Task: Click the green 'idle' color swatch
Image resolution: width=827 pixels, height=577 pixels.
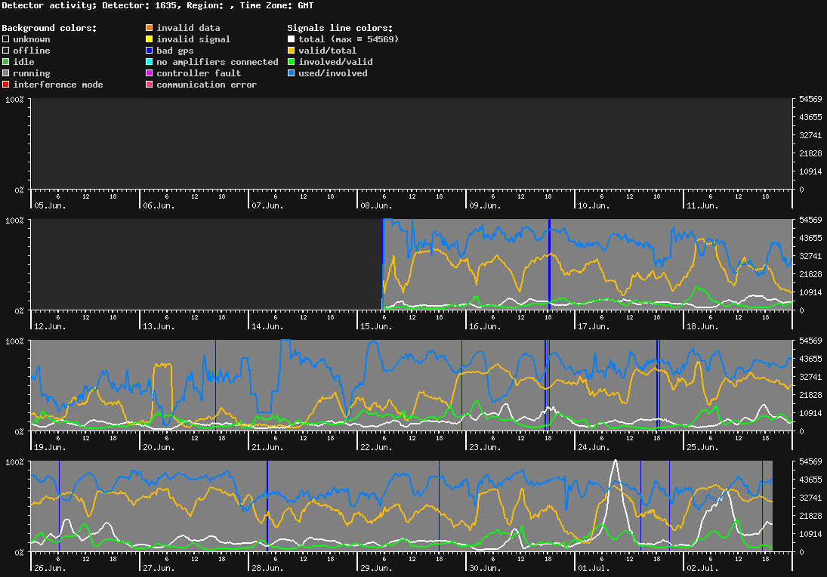Action: tap(6, 62)
